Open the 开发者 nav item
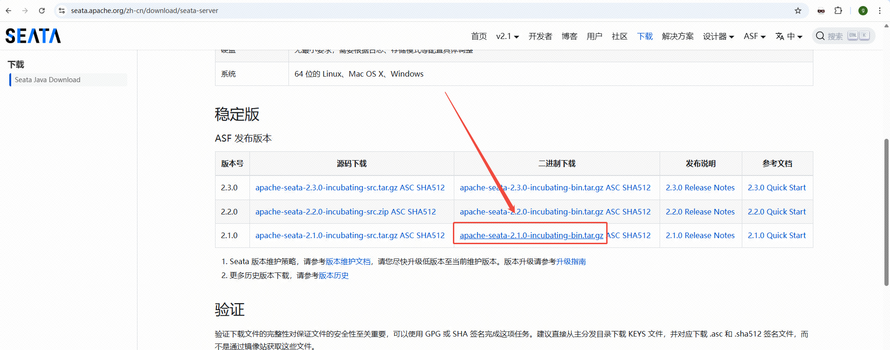 [x=540, y=36]
